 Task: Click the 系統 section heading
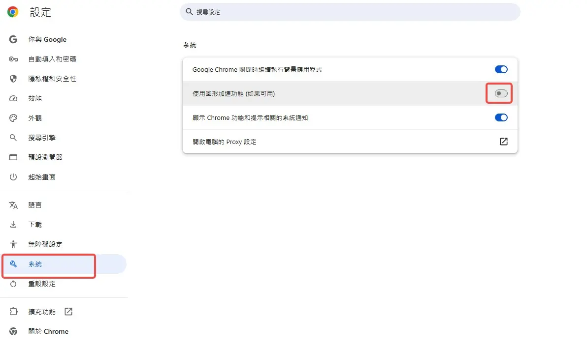(190, 45)
